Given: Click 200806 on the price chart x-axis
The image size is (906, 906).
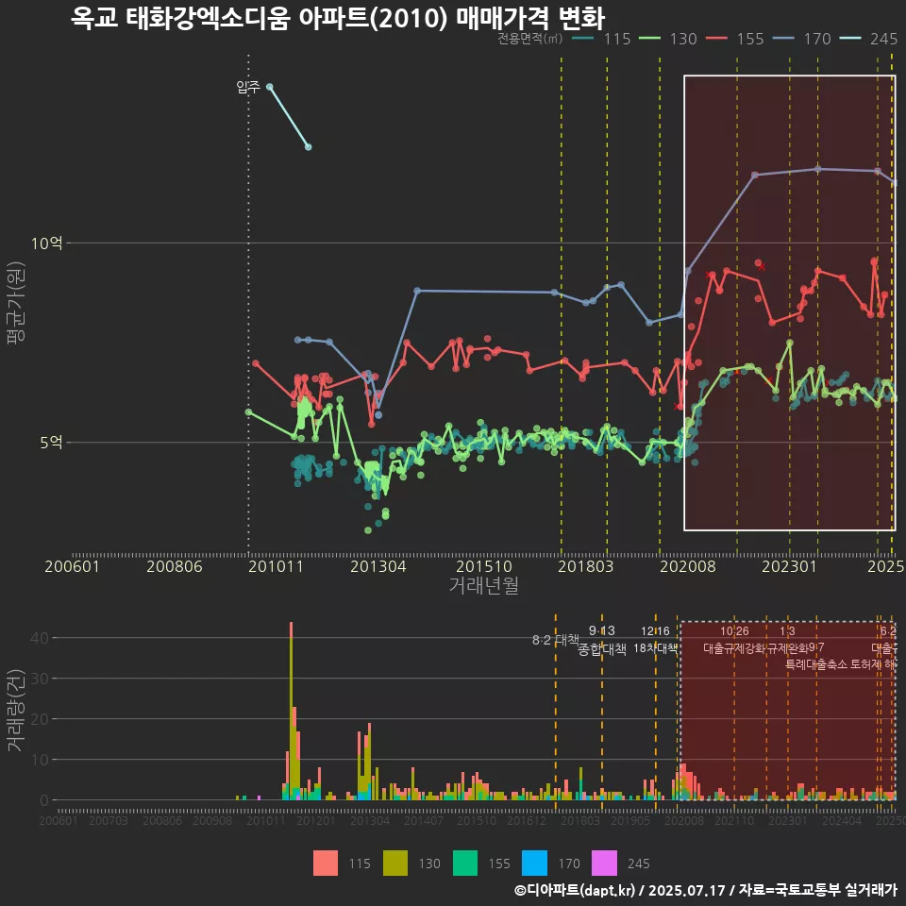Looking at the screenshot, I should point(175,566).
